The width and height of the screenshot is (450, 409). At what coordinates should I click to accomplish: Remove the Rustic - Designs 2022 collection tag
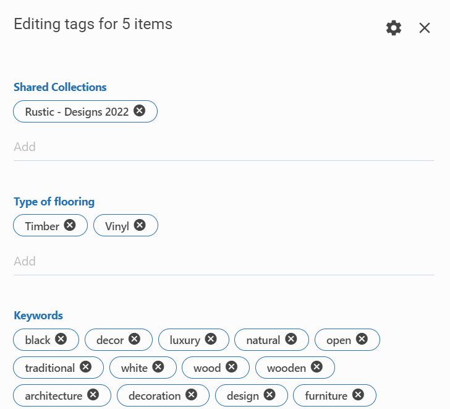[140, 111]
